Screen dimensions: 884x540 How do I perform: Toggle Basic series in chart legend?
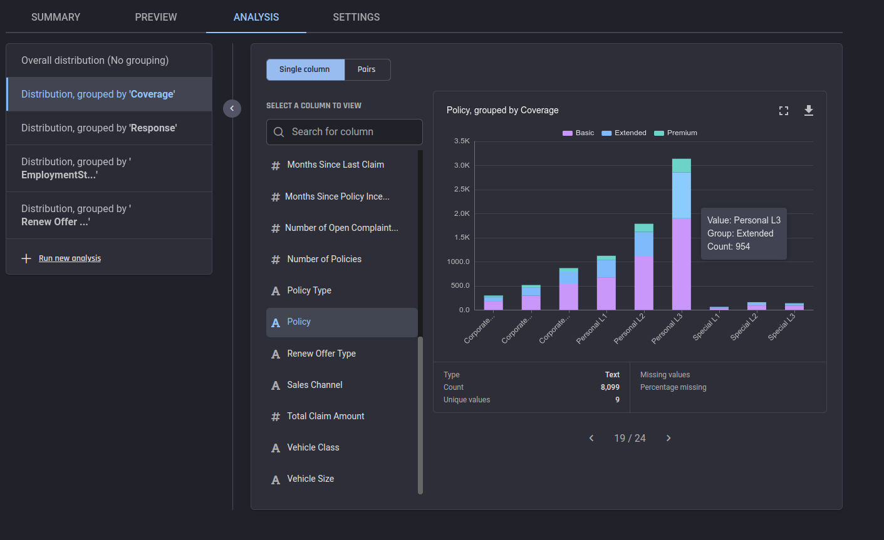click(578, 133)
